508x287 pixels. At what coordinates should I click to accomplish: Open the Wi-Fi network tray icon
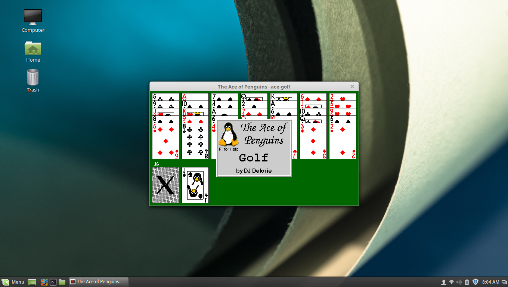[x=452, y=282]
